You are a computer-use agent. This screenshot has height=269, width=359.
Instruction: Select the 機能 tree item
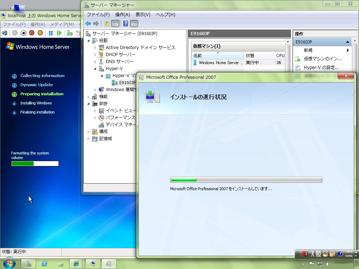(103, 97)
